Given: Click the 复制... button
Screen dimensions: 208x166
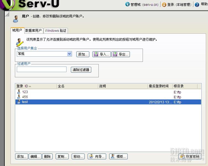Looking at the screenshot, I should (x=62, y=156).
